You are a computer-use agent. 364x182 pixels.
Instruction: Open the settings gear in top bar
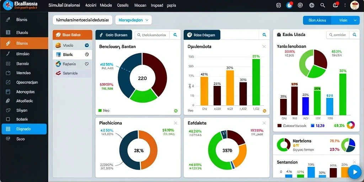click(279, 5)
